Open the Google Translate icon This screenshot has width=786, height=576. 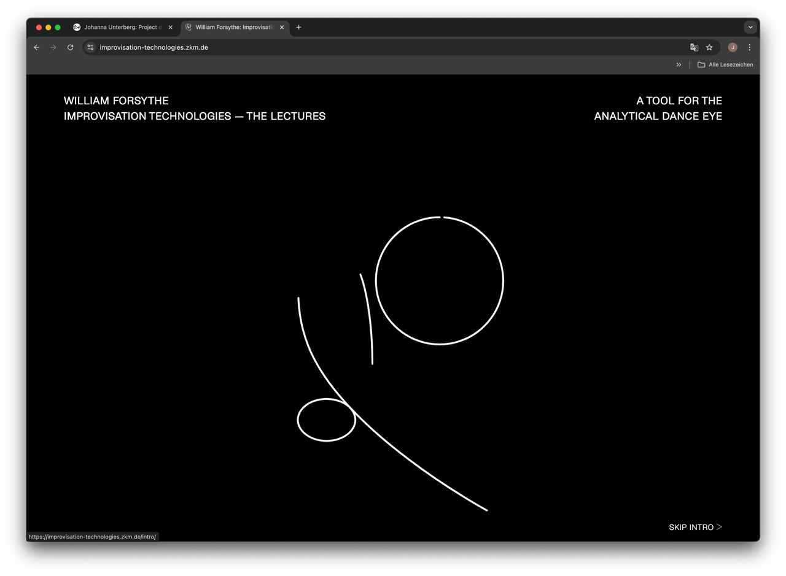(694, 47)
